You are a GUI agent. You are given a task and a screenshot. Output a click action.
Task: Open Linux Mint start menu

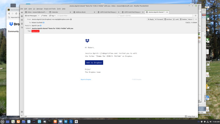pyautogui.click(x=2, y=122)
